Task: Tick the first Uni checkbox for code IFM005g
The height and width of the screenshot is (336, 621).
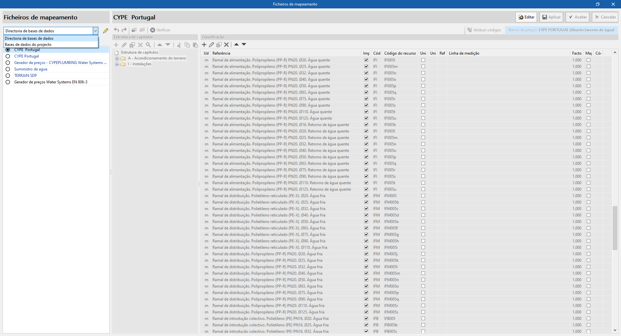Action: coord(423,235)
